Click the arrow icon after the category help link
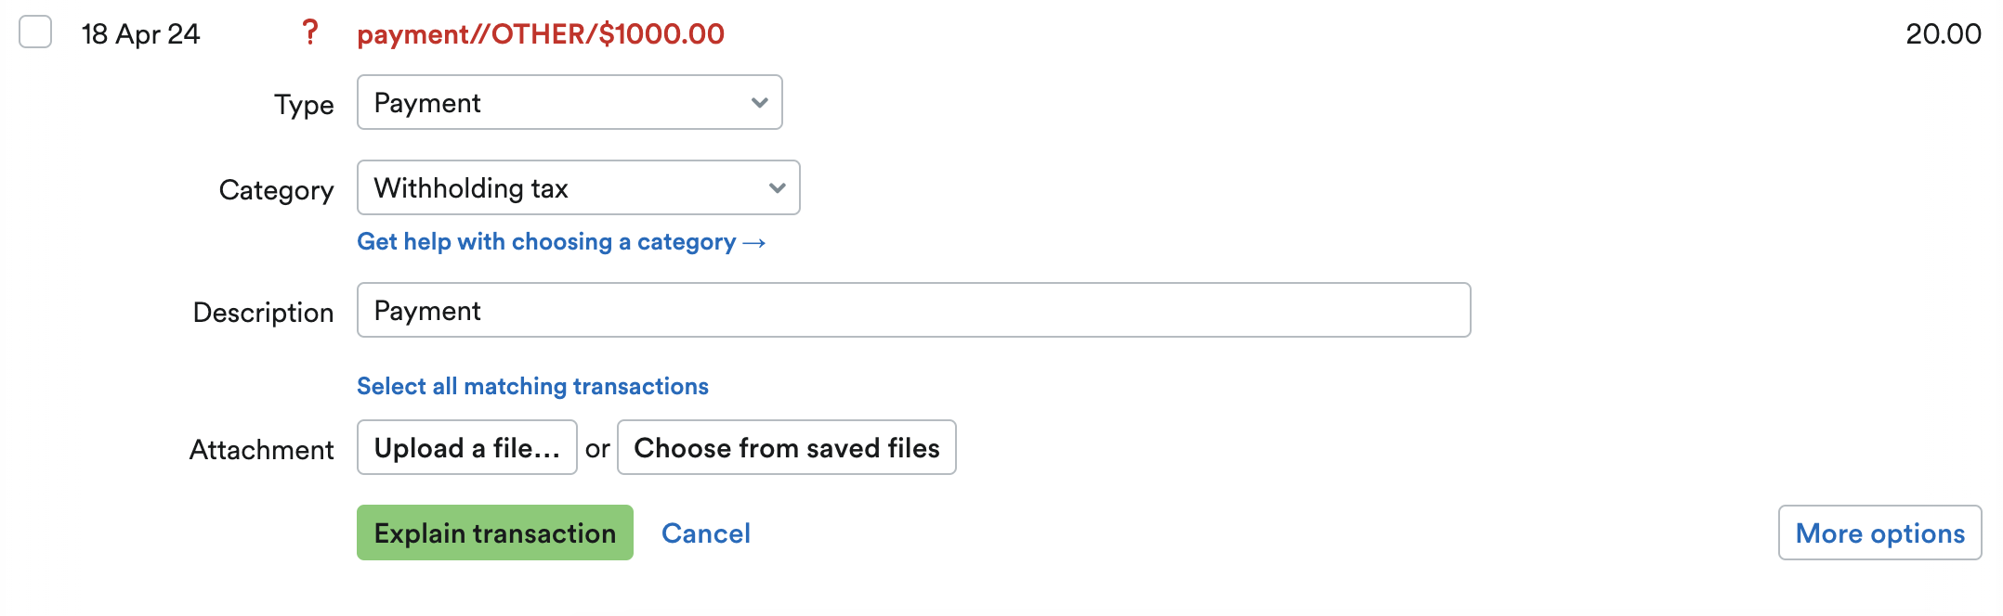Screen dimensions: 2003x616 pyautogui.click(x=754, y=243)
